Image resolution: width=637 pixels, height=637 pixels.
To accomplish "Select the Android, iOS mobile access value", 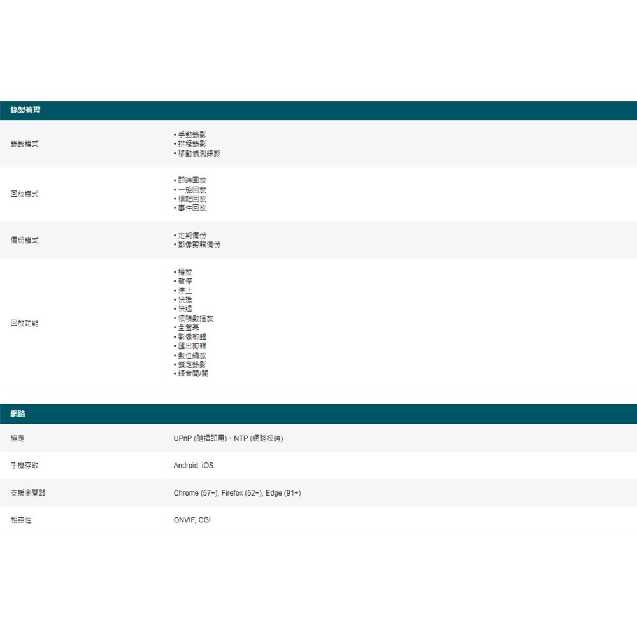I will [192, 465].
